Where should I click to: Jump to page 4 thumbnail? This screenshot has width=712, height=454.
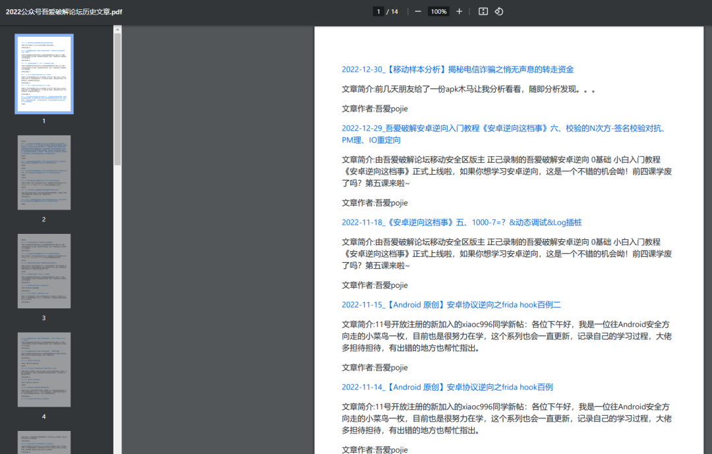coord(44,370)
